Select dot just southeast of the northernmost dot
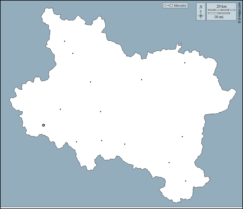 73,53
